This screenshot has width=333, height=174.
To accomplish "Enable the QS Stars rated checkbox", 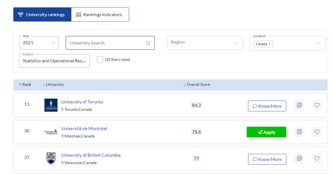I will coord(100,60).
